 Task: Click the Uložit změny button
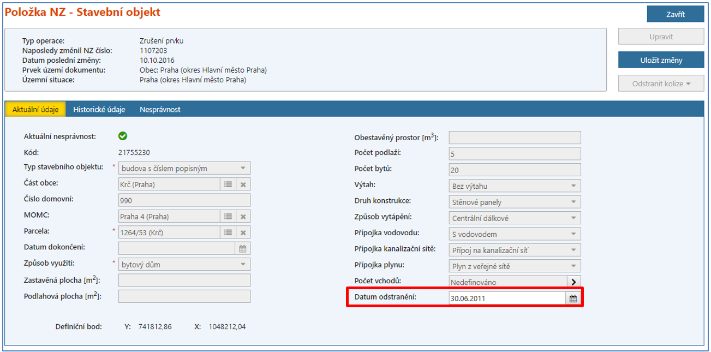[661, 60]
